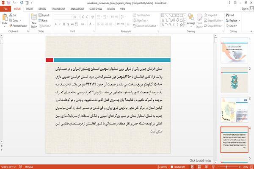The image size is (254, 169).
Task: Toggle Bold formatting
Action: pos(56,24)
